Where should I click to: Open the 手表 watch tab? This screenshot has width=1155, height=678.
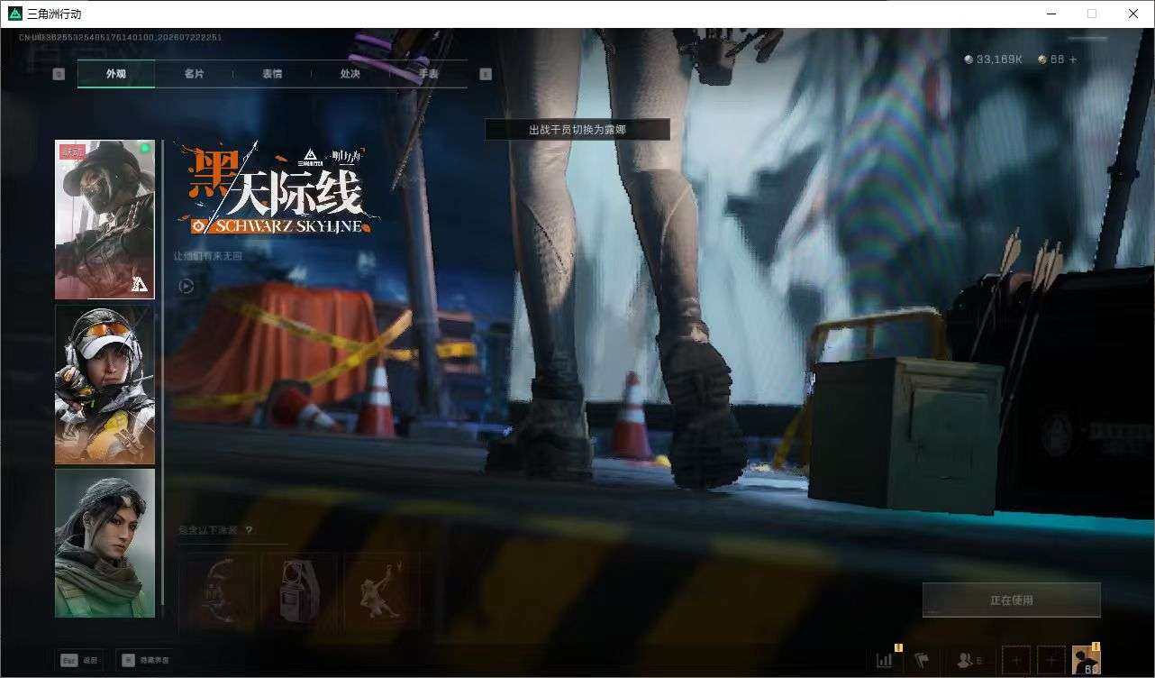click(428, 74)
